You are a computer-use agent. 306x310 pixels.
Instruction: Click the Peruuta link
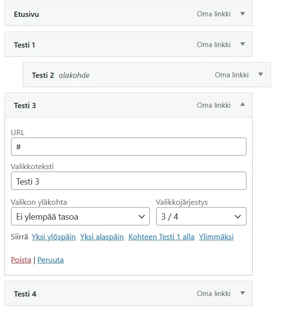click(x=50, y=260)
